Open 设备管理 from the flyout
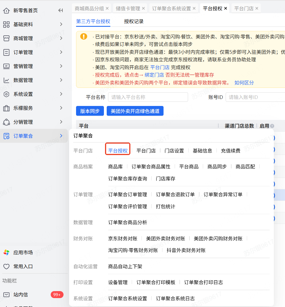This screenshot has height=307, width=285. pyautogui.click(x=118, y=282)
